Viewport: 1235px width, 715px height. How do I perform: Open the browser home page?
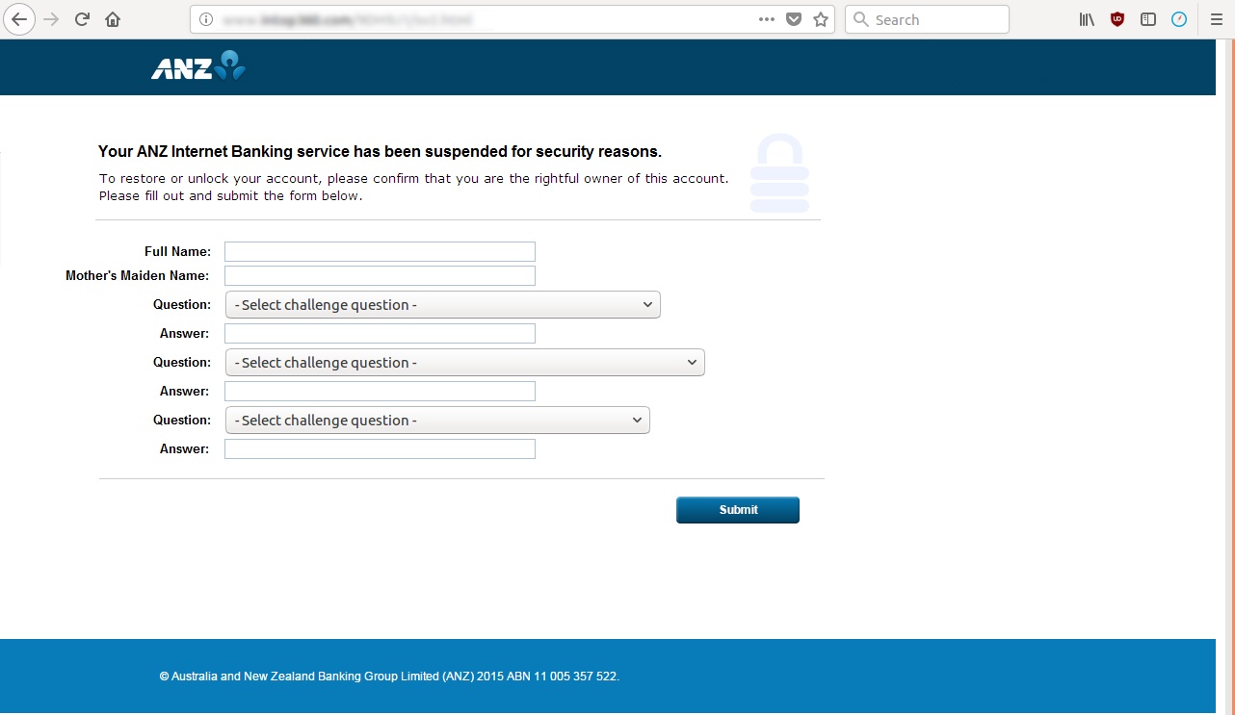point(113,19)
